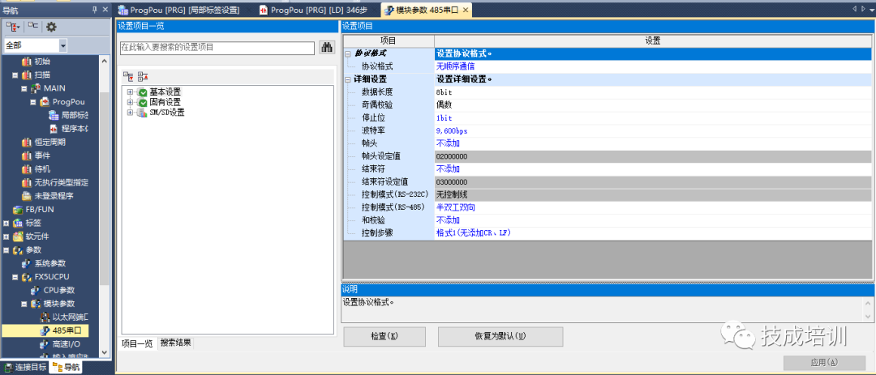Click the 恒定周期 icon in navigation
Viewport: 876px width, 375px height.
pyautogui.click(x=26, y=143)
